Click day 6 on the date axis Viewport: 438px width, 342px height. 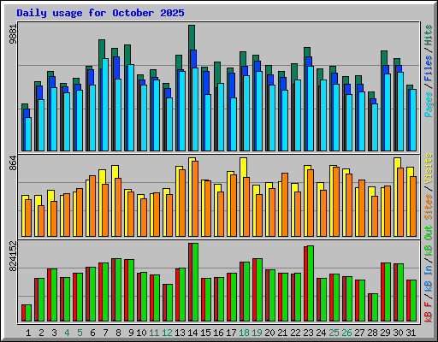click(x=92, y=333)
